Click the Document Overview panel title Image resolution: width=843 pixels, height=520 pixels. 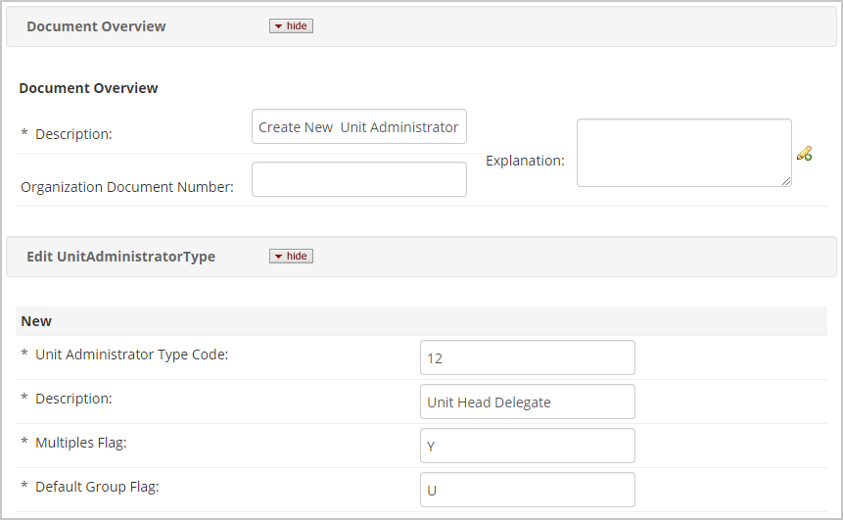tap(96, 26)
